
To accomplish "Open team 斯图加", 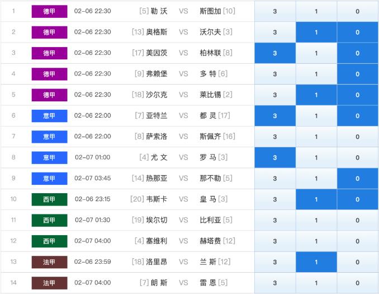I will (x=210, y=11).
